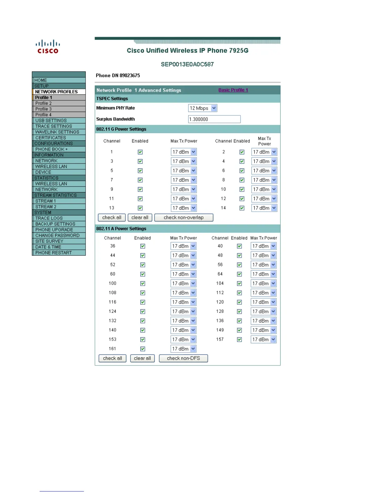382x494 pixels.
Task: Click clear all in 802.11 A Power Settings
Action: [x=142, y=359]
